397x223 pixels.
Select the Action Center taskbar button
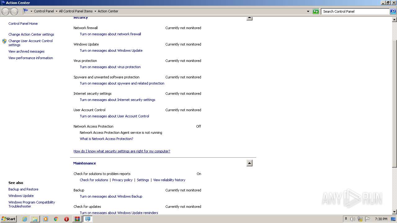[x=88, y=219]
